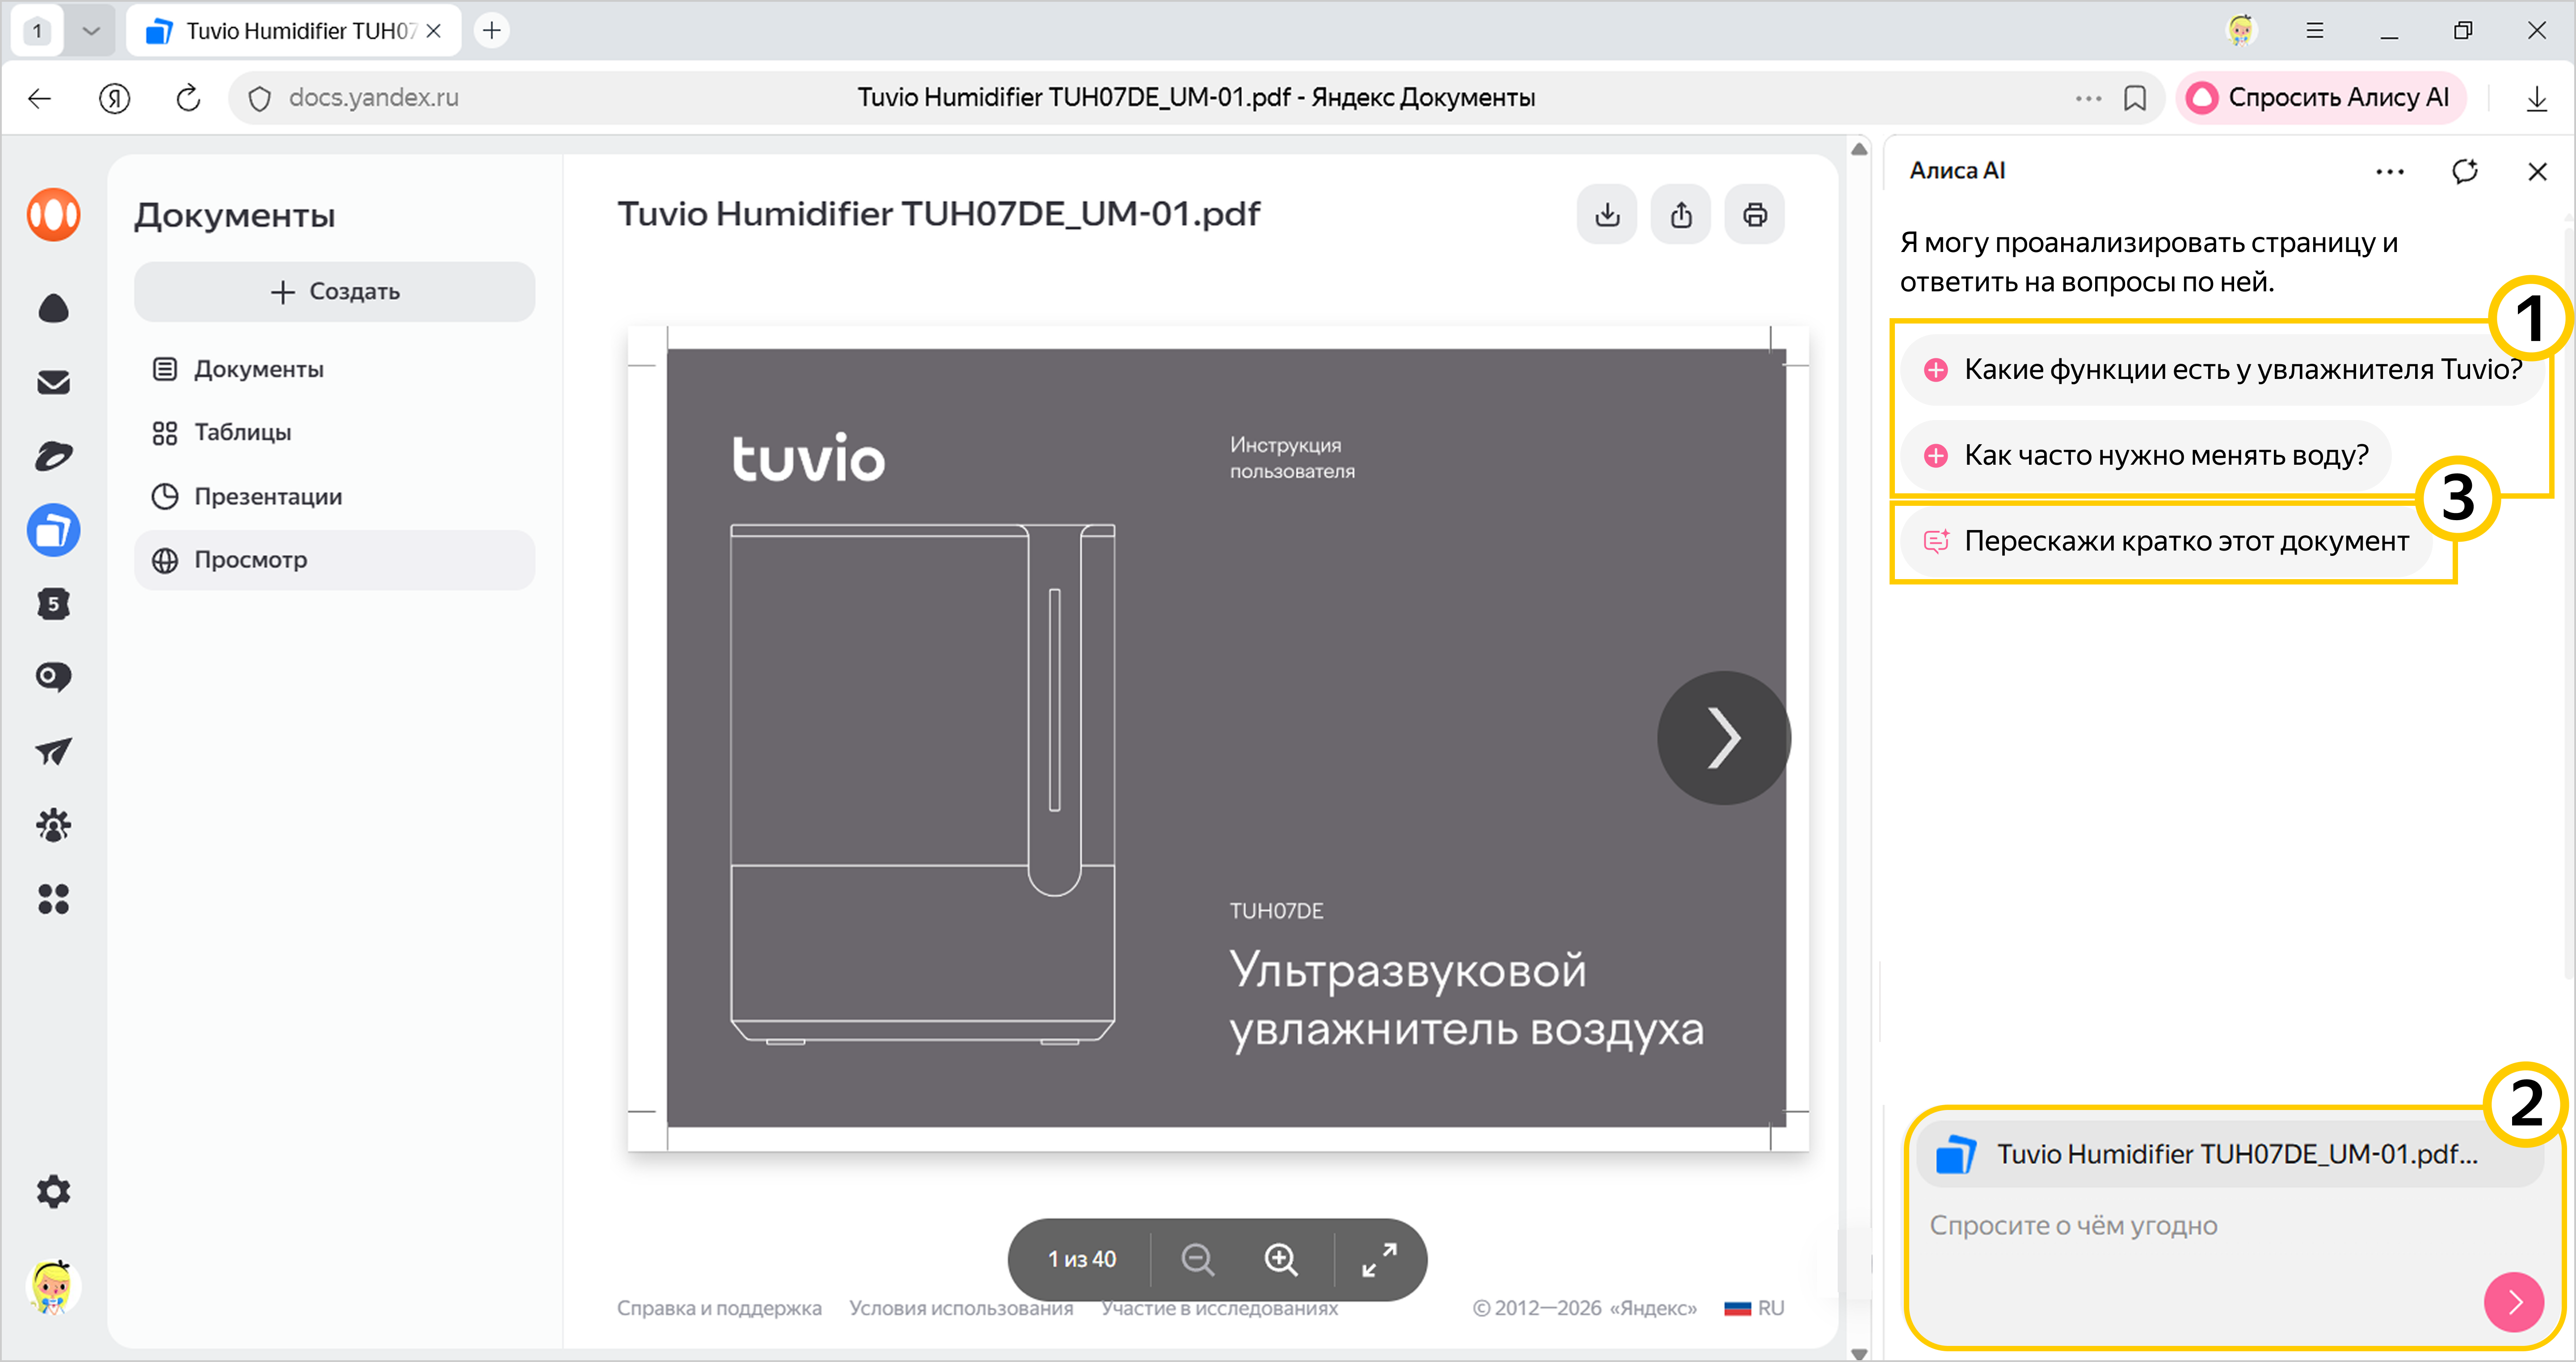The width and height of the screenshot is (2576, 1362).
Task: Open the Справка и поддержка link
Action: point(718,1308)
